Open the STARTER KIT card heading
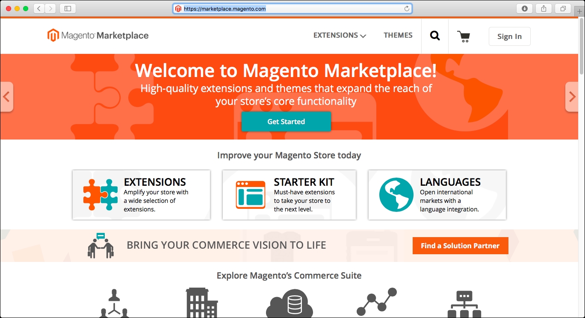The height and width of the screenshot is (318, 585). click(304, 182)
